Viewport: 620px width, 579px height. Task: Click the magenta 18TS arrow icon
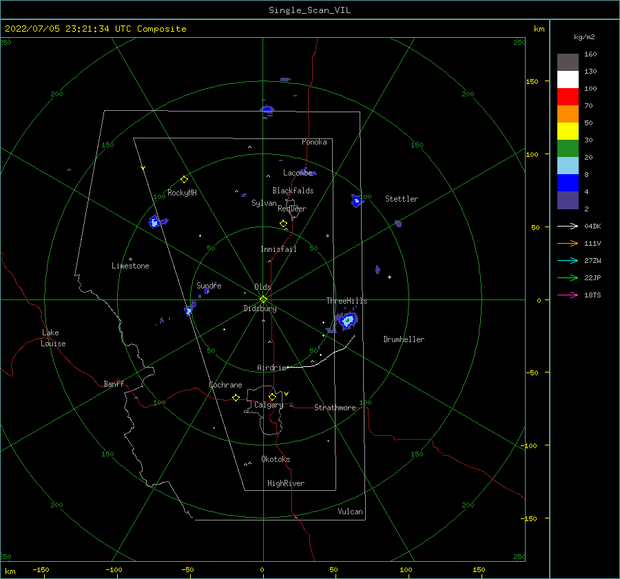point(568,295)
